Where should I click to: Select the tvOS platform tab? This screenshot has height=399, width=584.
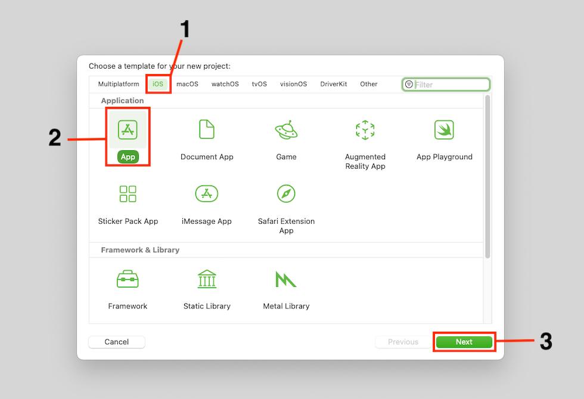click(259, 84)
